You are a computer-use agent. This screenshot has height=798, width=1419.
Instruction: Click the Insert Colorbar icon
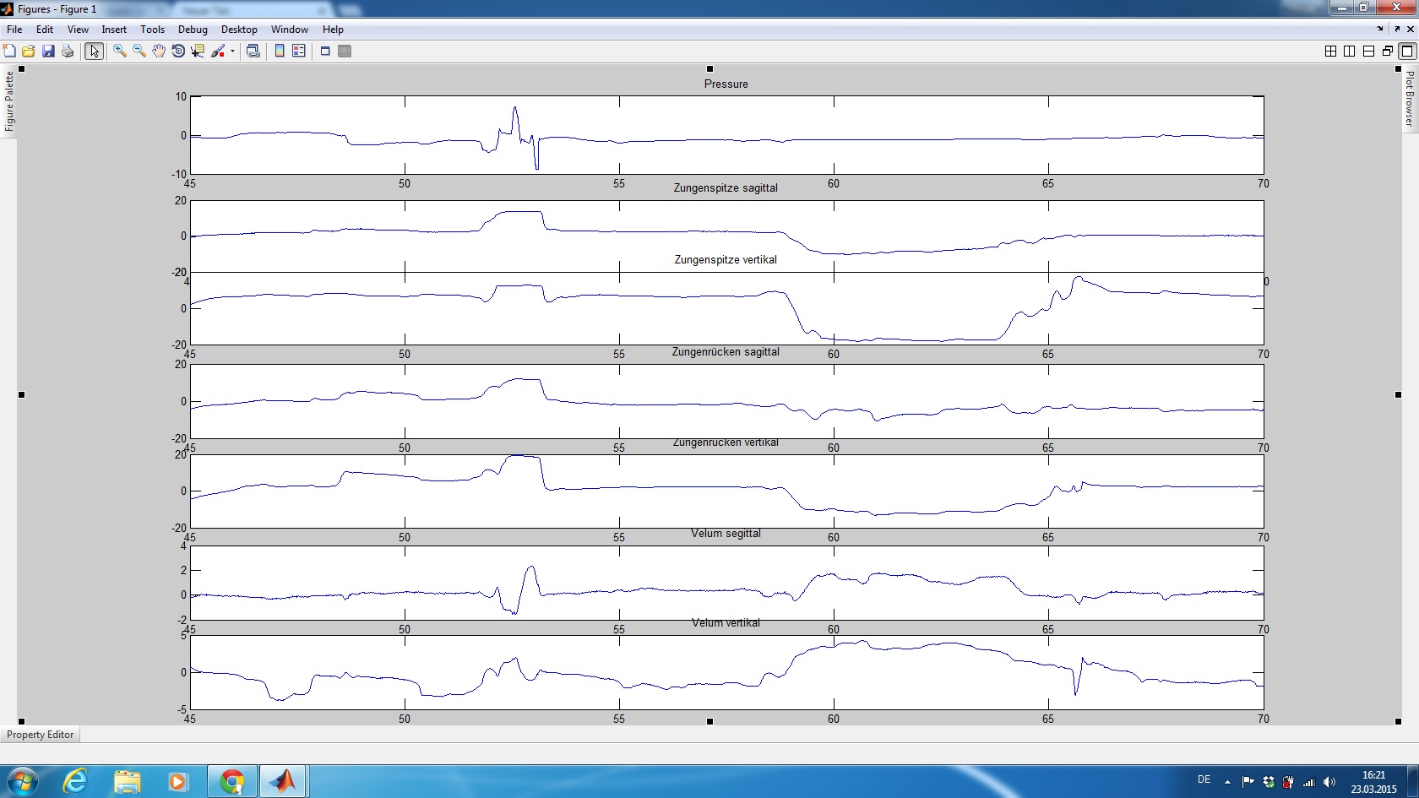pos(280,52)
